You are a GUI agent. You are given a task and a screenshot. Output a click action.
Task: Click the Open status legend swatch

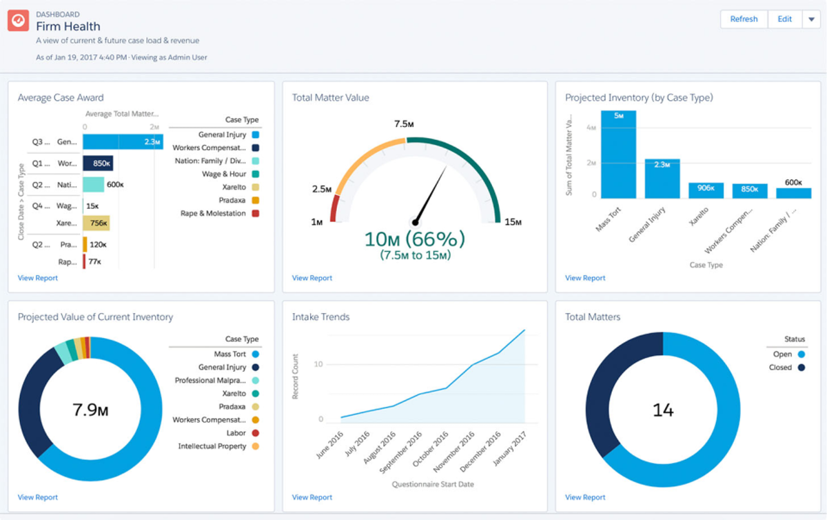coord(802,354)
